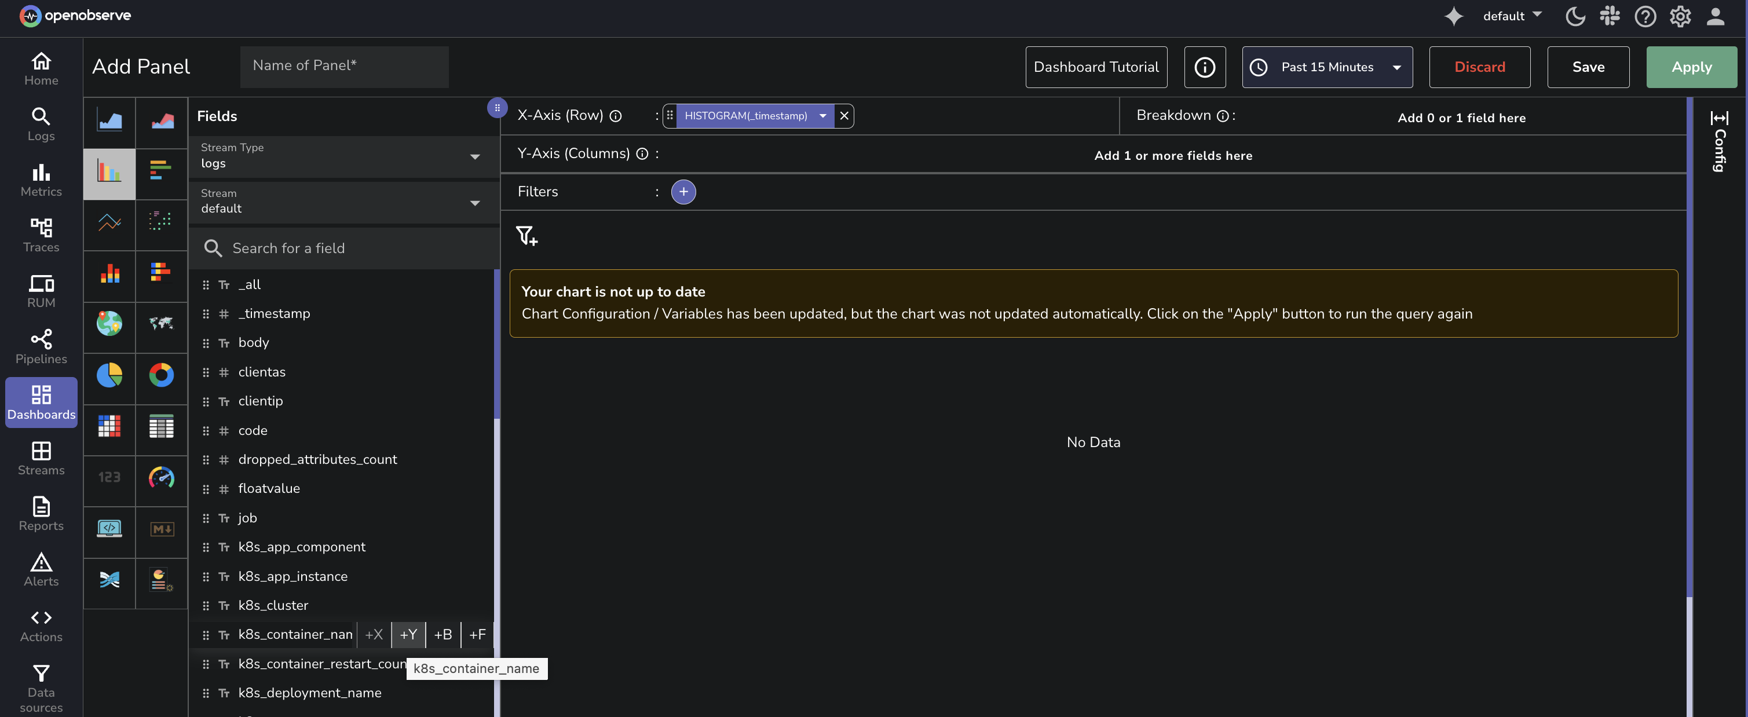
Task: Collapse the Fields panel handle
Action: click(x=497, y=108)
